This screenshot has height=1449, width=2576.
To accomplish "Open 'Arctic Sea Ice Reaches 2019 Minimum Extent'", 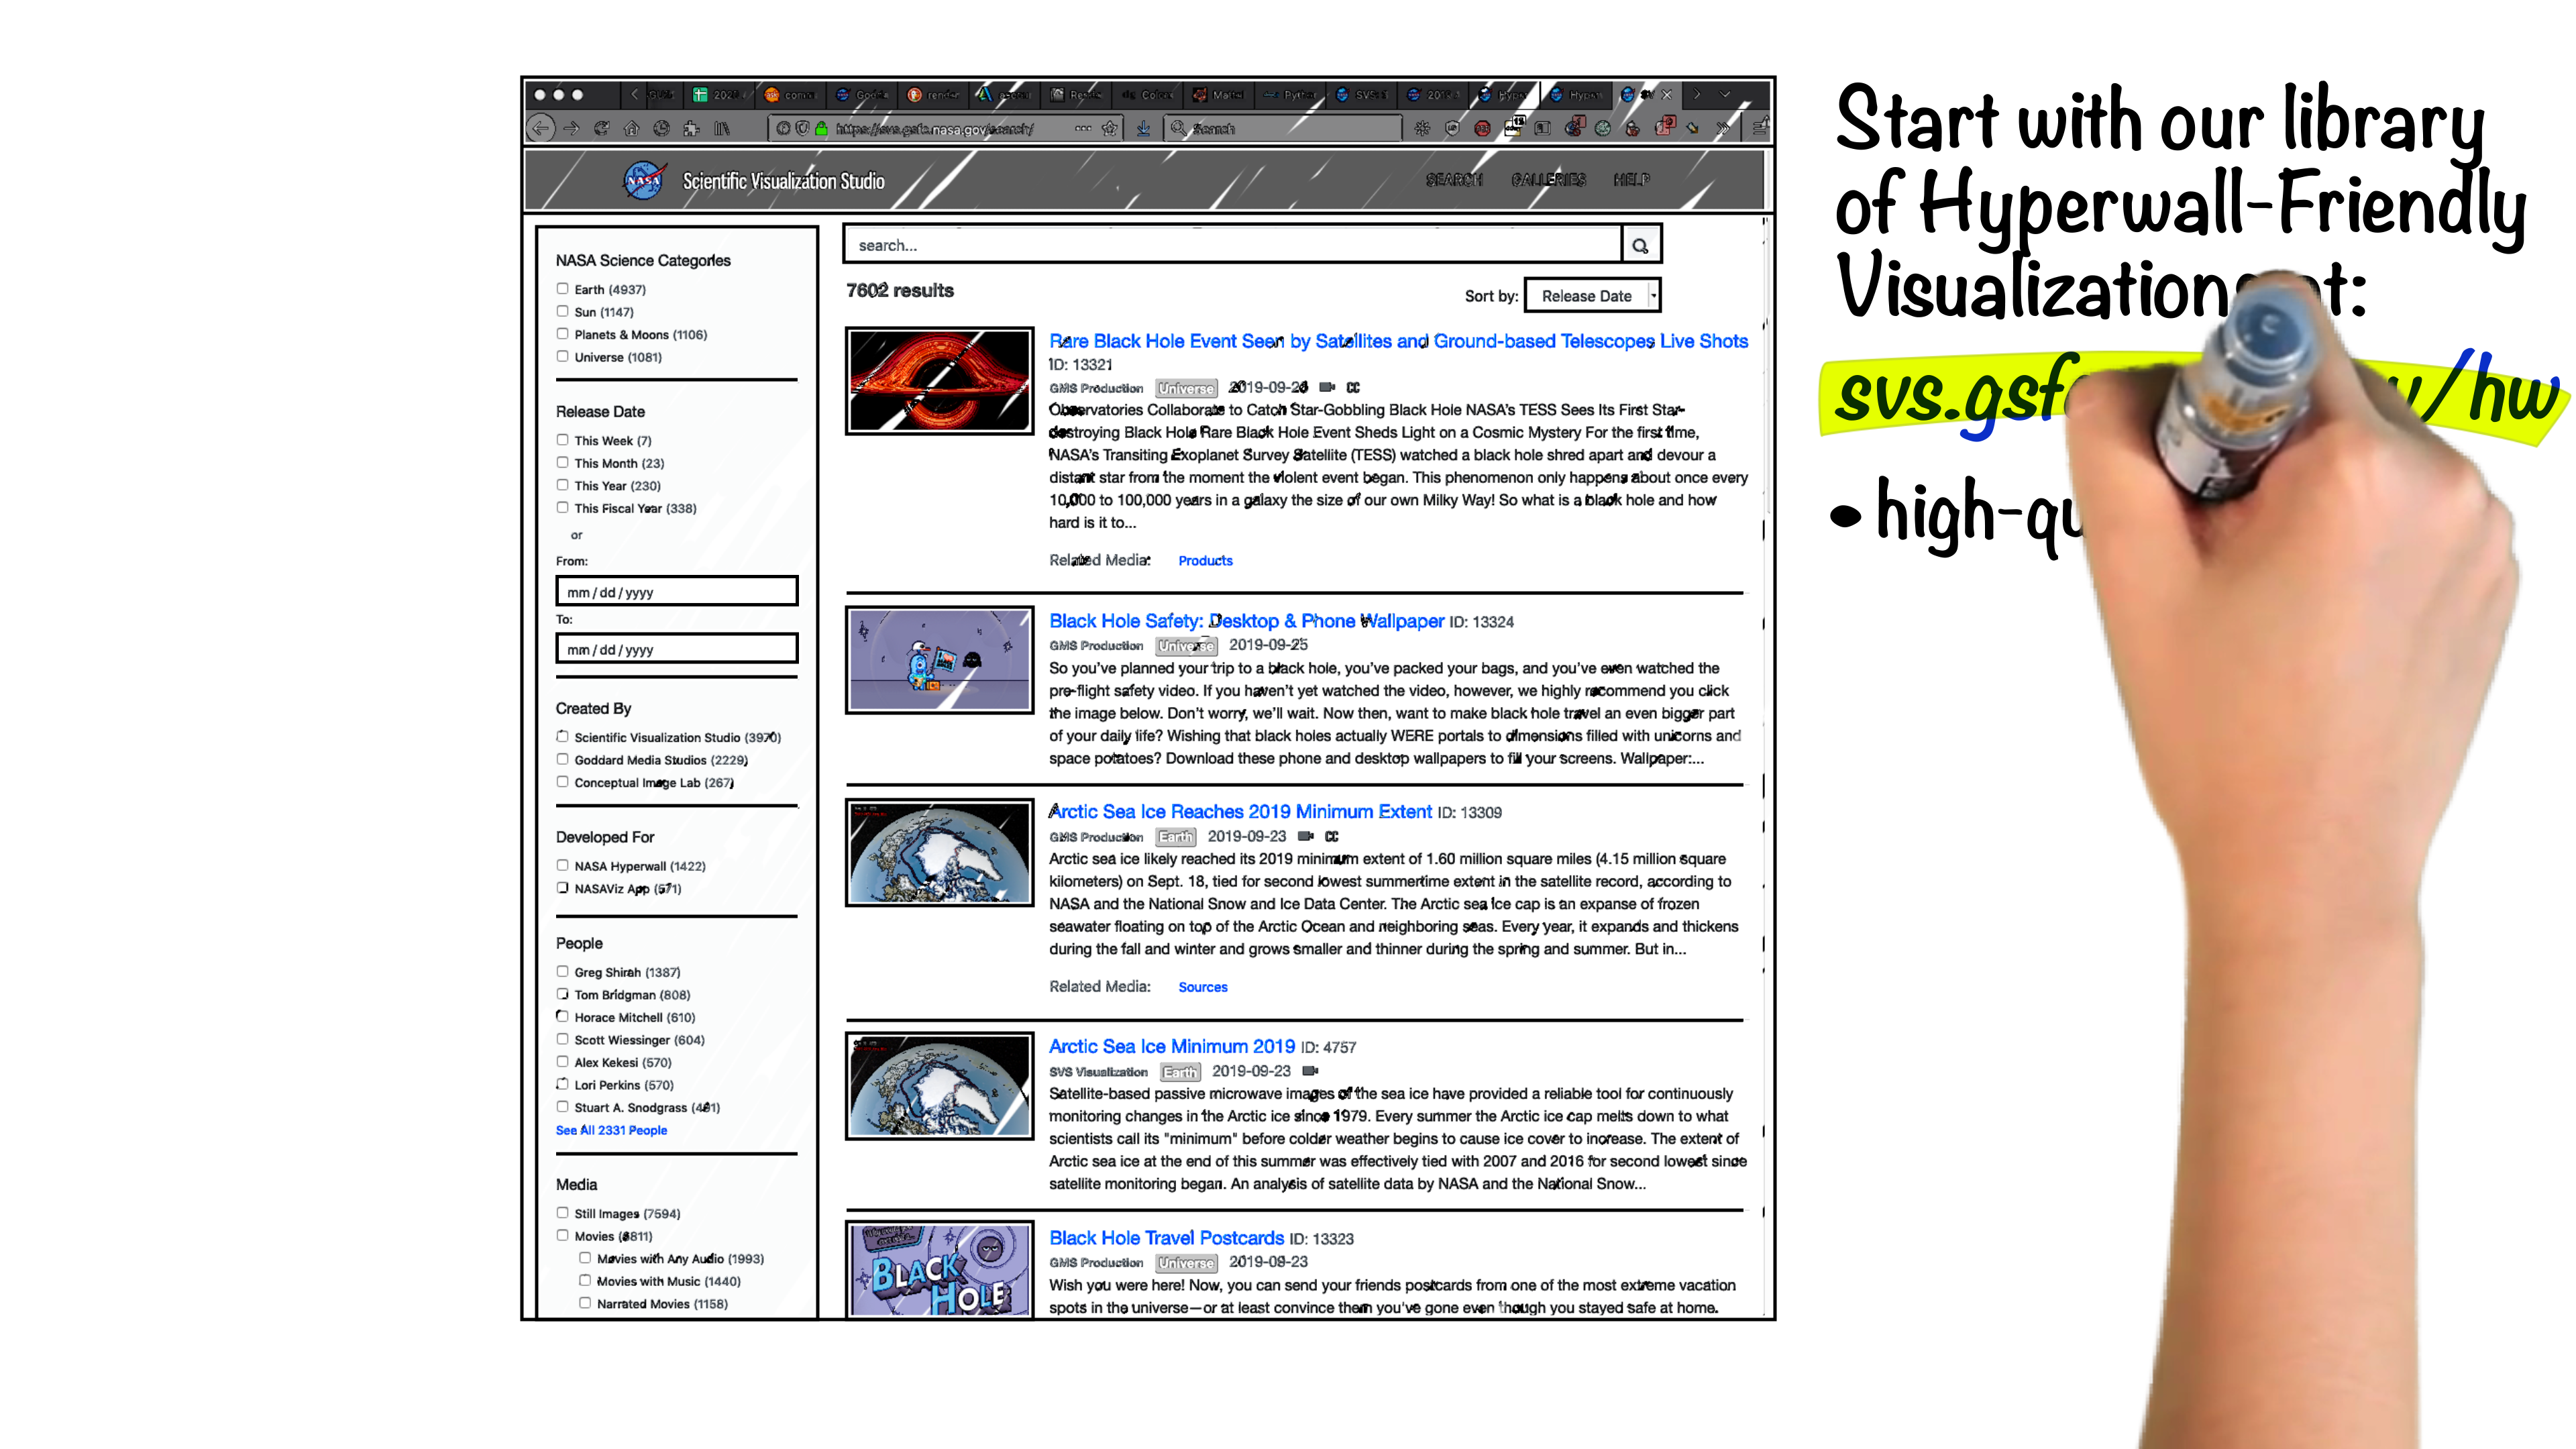I will tap(1240, 812).
